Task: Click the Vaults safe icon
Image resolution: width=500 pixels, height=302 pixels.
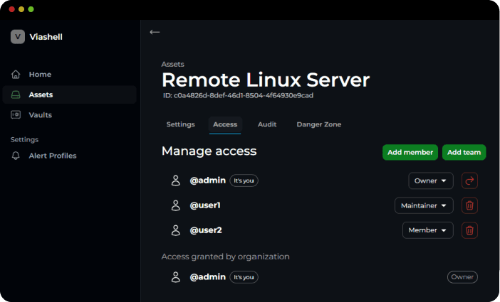Action: click(x=16, y=115)
